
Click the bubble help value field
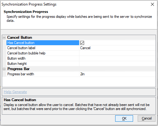(117, 53)
